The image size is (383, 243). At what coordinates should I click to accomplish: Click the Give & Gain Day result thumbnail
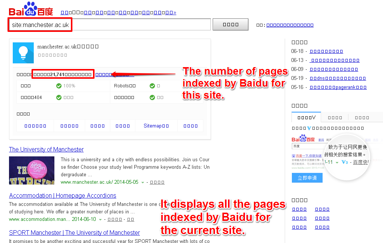click(32, 171)
